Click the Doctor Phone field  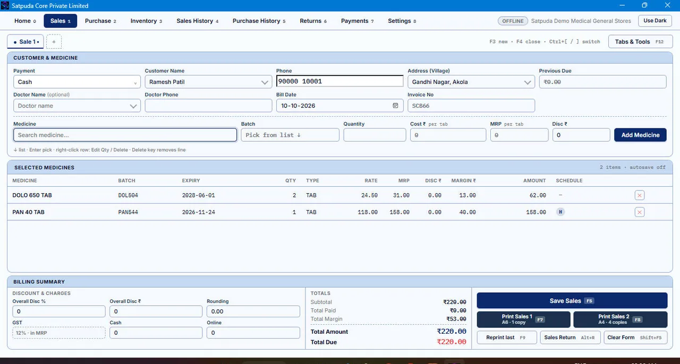click(x=208, y=106)
